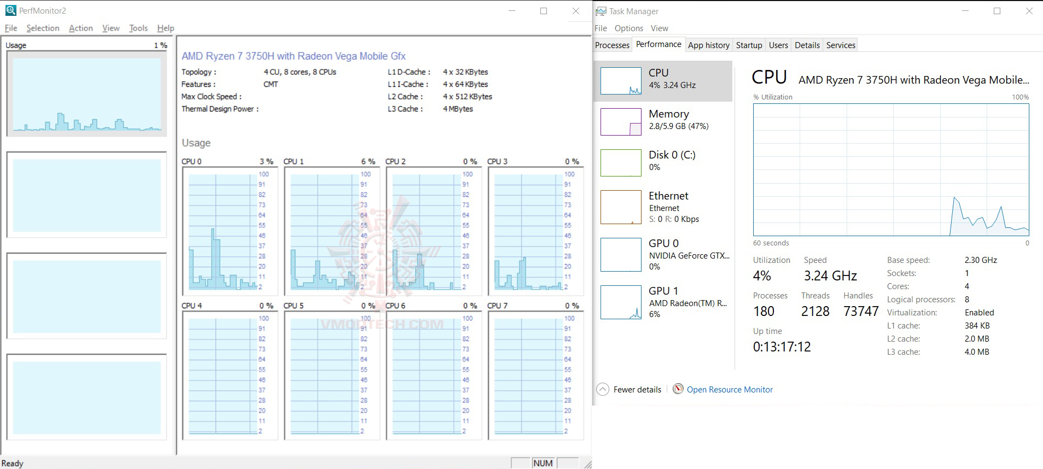Click the AMD Ryzen 7 3750H heading in PerfMonitor2
This screenshot has width=1043, height=469.
click(294, 56)
